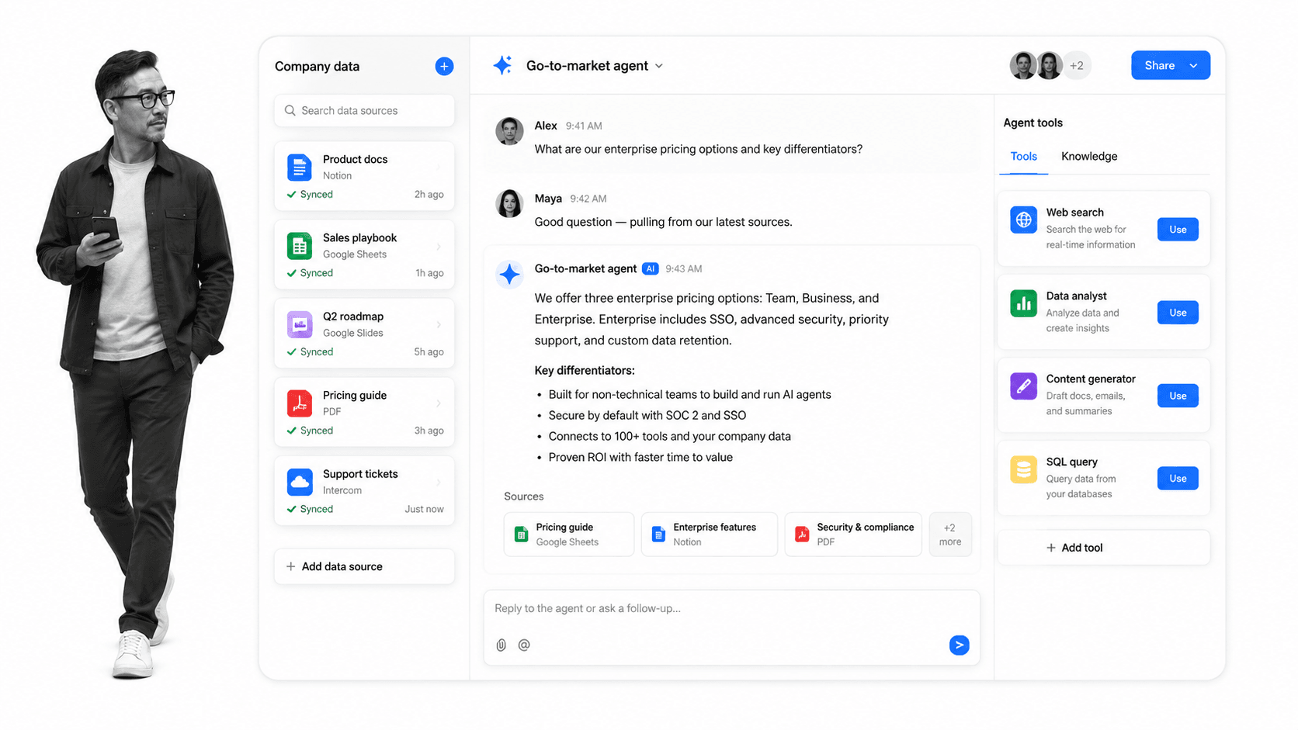
Task: Use the Data analyst tool
Action: [x=1178, y=313]
